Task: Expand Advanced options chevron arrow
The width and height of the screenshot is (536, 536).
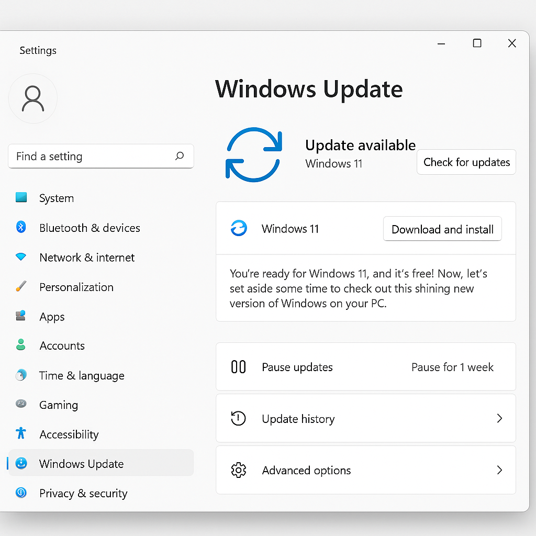Action: click(x=499, y=471)
